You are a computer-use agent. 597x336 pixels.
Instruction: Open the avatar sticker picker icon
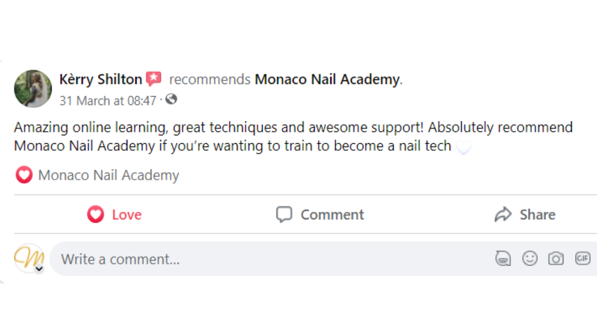click(x=503, y=259)
